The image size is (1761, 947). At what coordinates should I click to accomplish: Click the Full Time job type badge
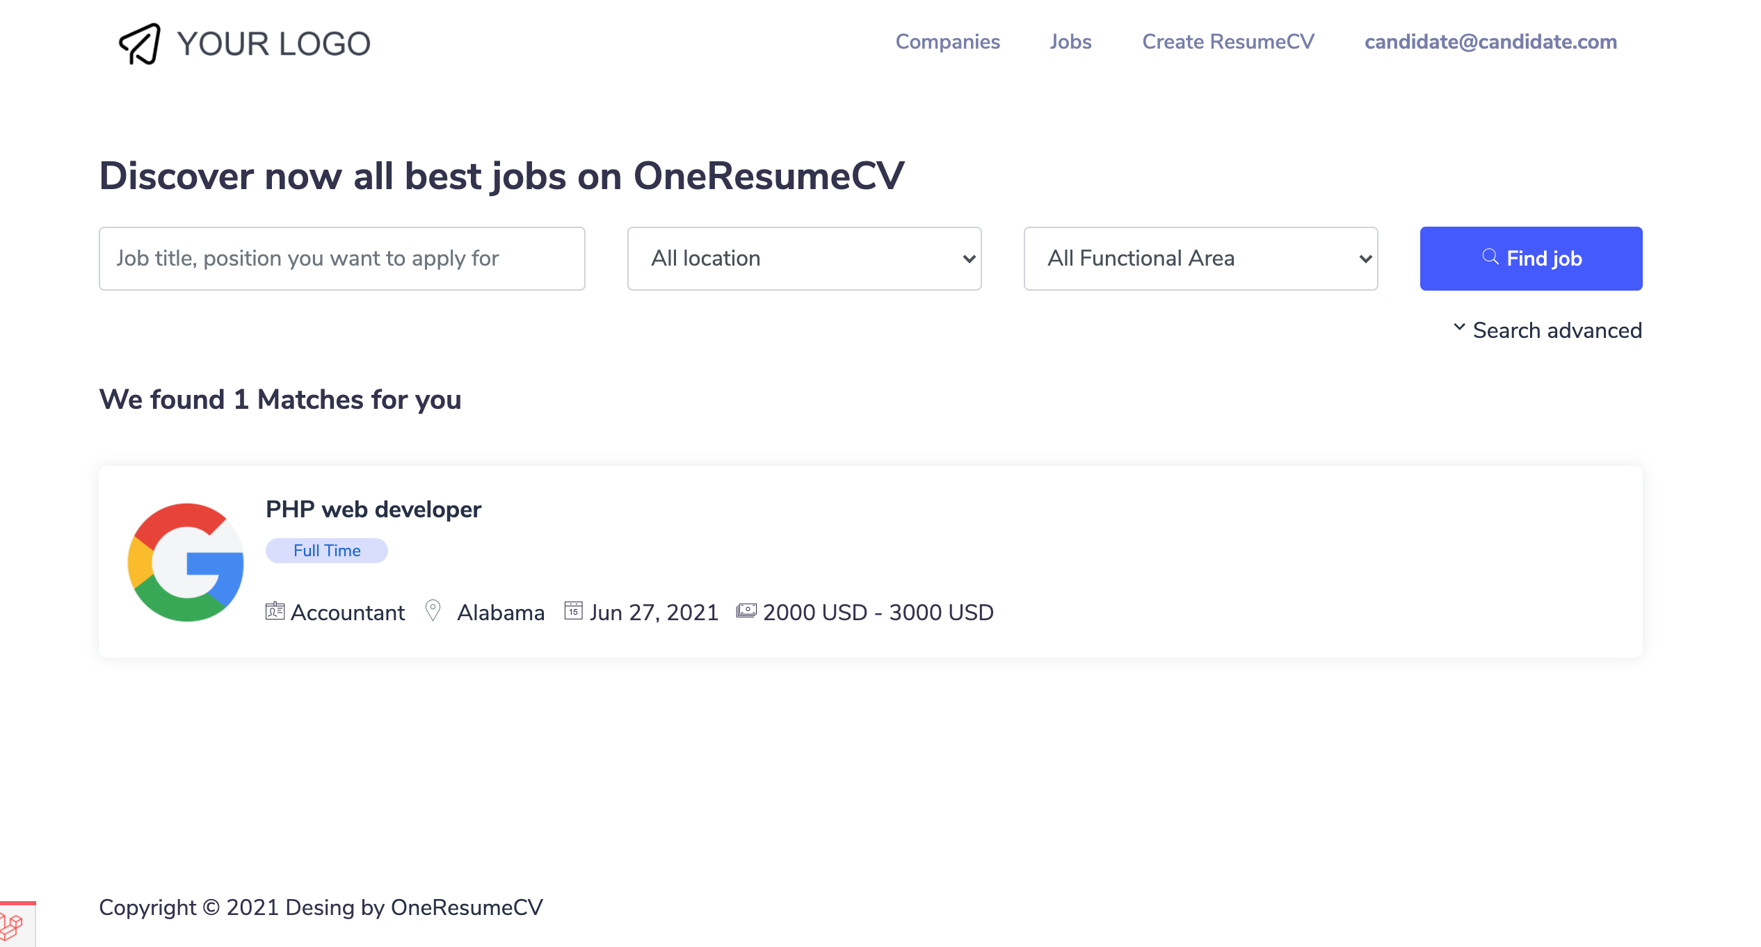coord(326,551)
